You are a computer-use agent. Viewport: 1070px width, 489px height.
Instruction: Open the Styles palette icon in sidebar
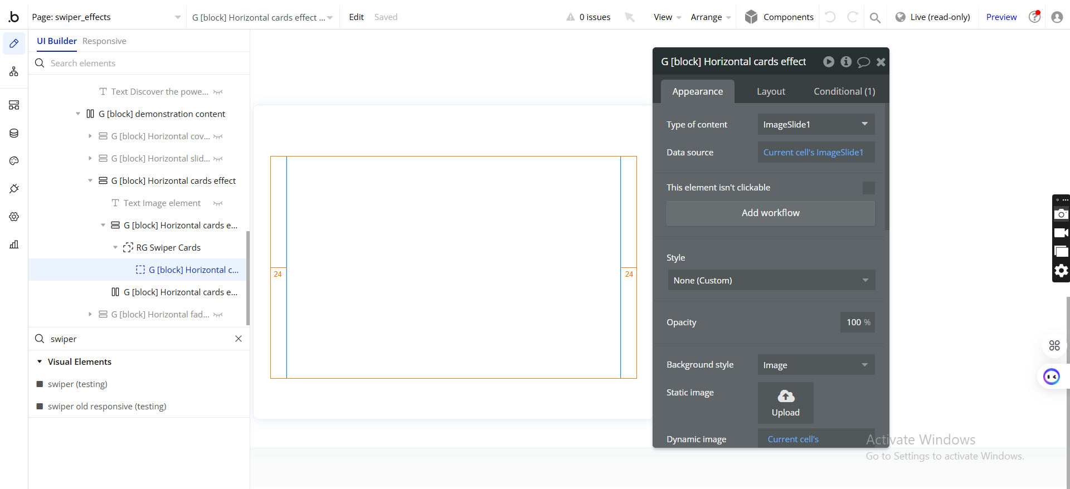point(14,161)
